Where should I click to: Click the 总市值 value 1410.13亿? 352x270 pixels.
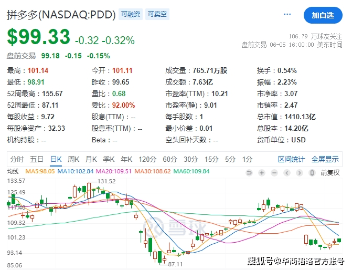pos(300,117)
